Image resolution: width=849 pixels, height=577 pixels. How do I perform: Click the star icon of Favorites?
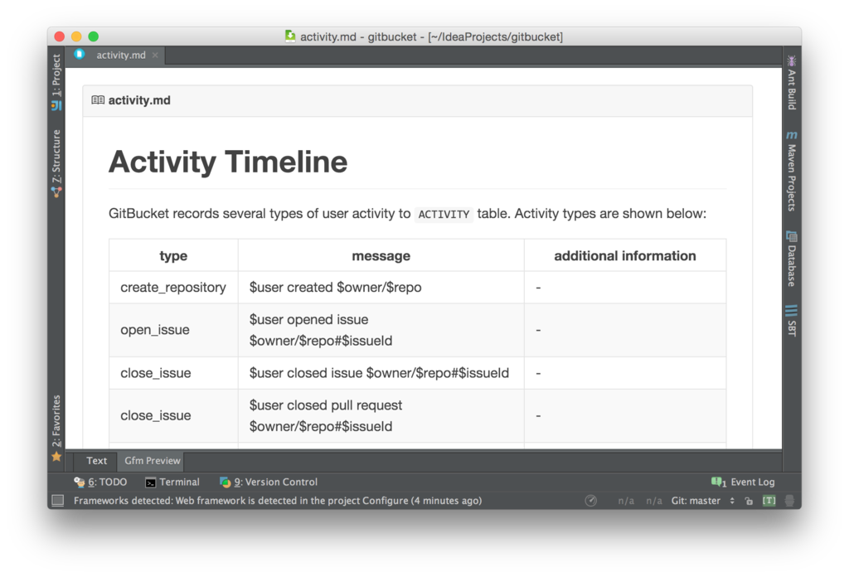point(56,457)
